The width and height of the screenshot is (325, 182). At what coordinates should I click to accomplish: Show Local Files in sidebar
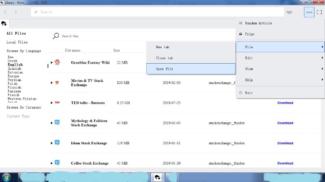tap(17, 42)
